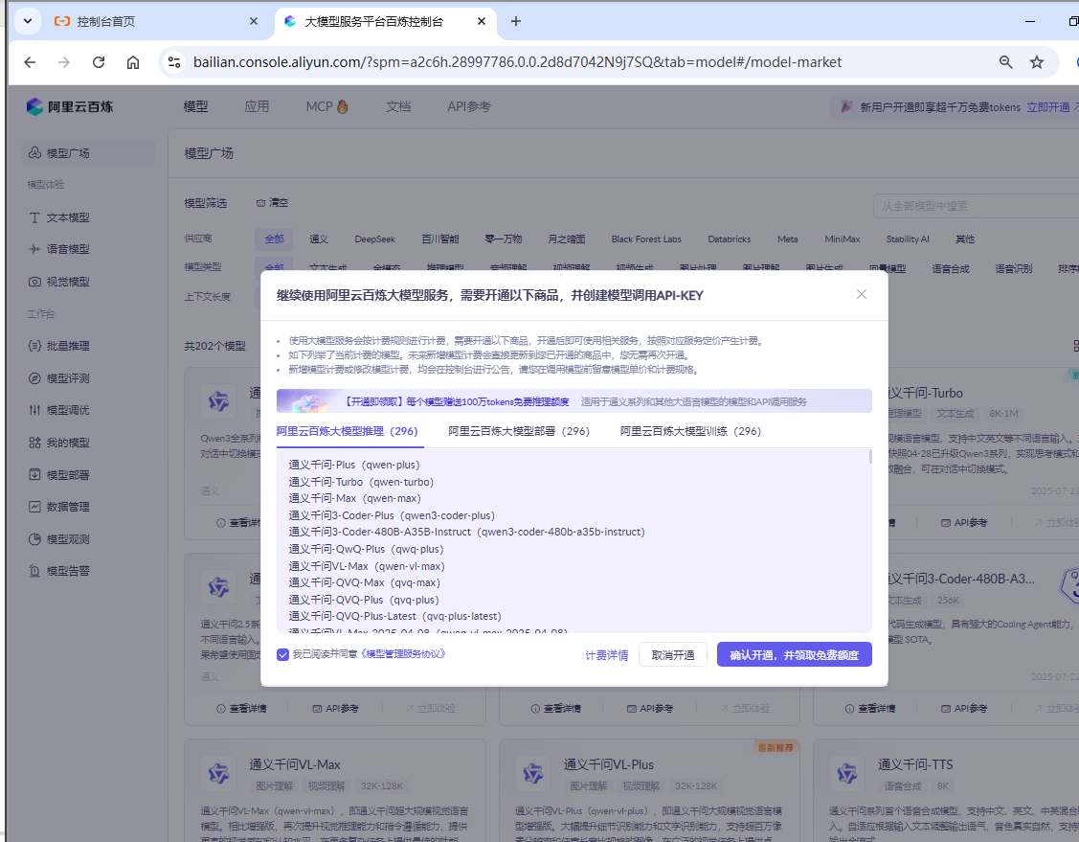Open 模型评测 in the sidebar
Screen dimensions: 1079x842
(x=59, y=378)
